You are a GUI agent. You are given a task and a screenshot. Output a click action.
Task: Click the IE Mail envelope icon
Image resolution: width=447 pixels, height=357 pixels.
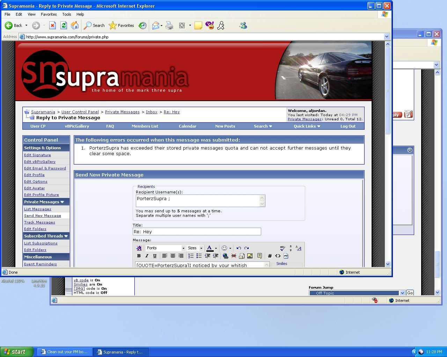point(156,25)
